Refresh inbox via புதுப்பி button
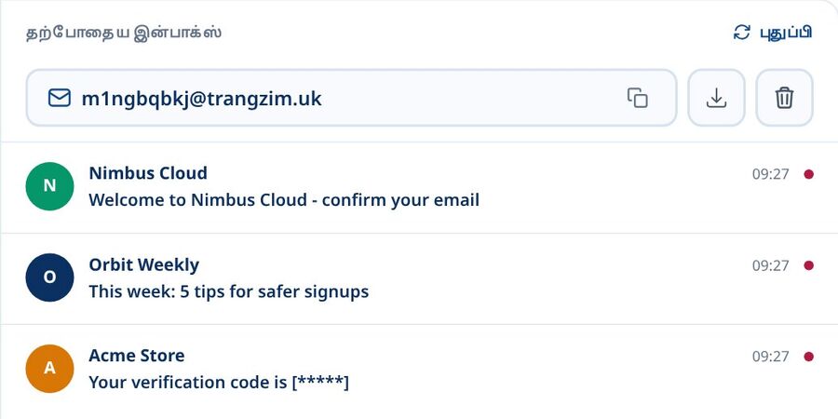The width and height of the screenshot is (838, 419). coord(773,32)
